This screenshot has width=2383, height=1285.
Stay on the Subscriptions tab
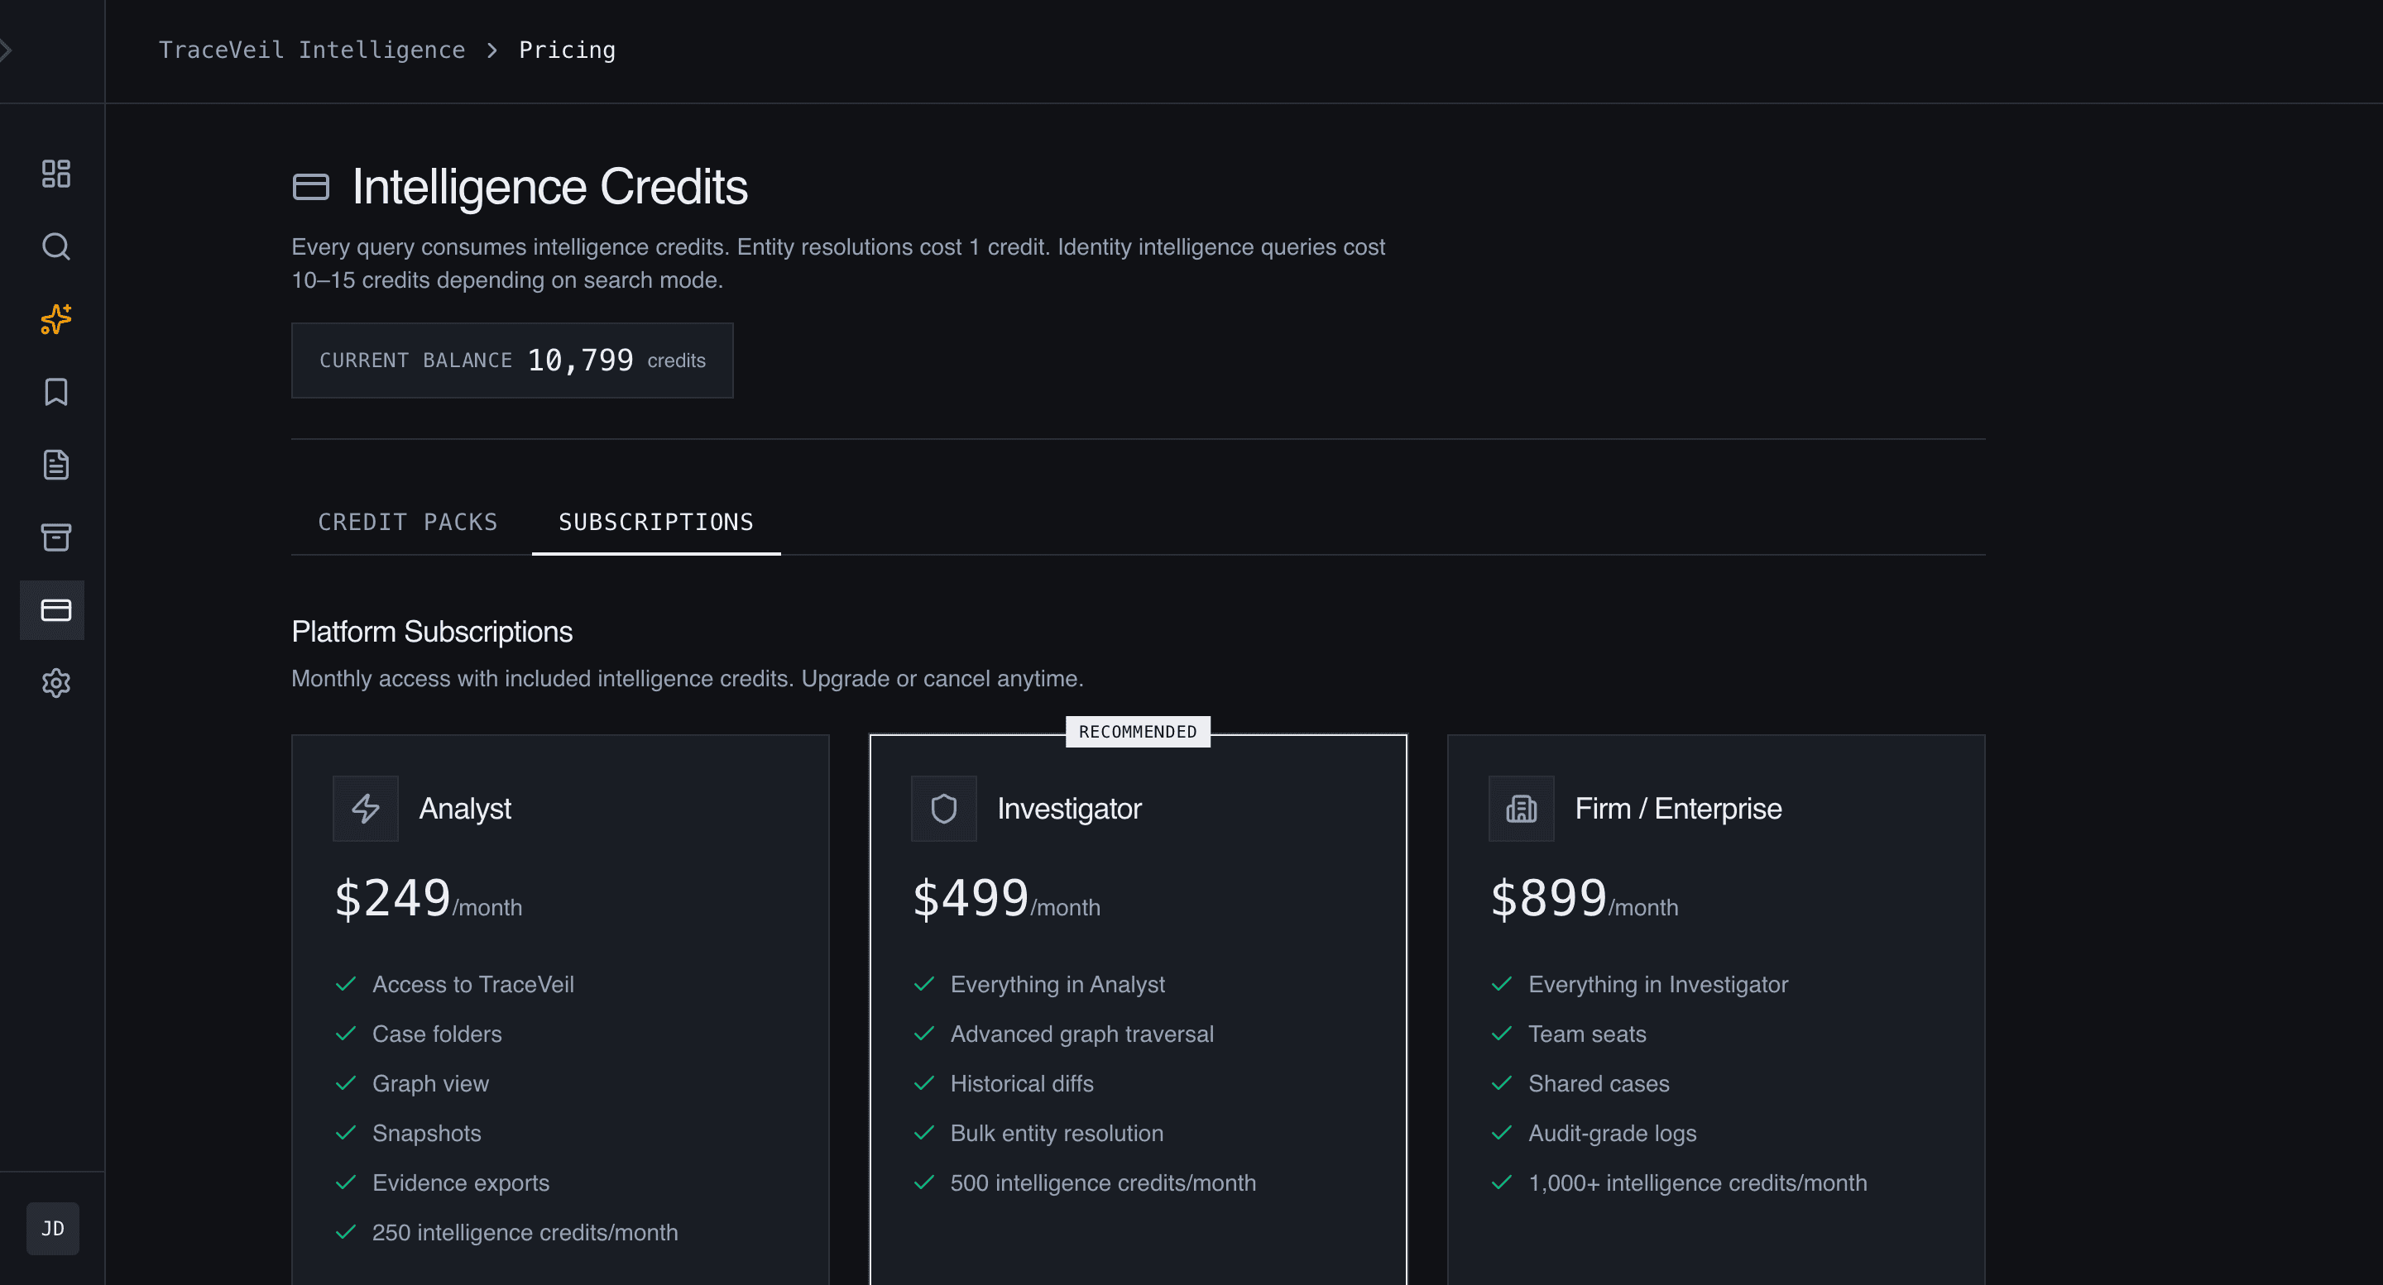655,522
